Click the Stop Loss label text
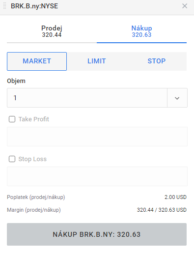The image size is (194, 254). (x=32, y=159)
